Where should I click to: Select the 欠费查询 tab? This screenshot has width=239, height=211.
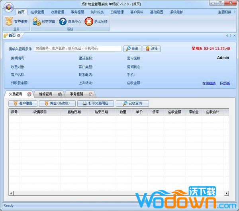(20, 94)
